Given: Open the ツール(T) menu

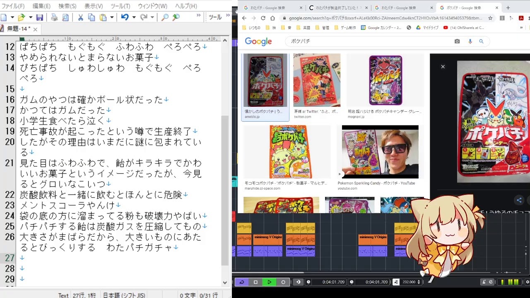Looking at the screenshot, I should click(x=120, y=6).
